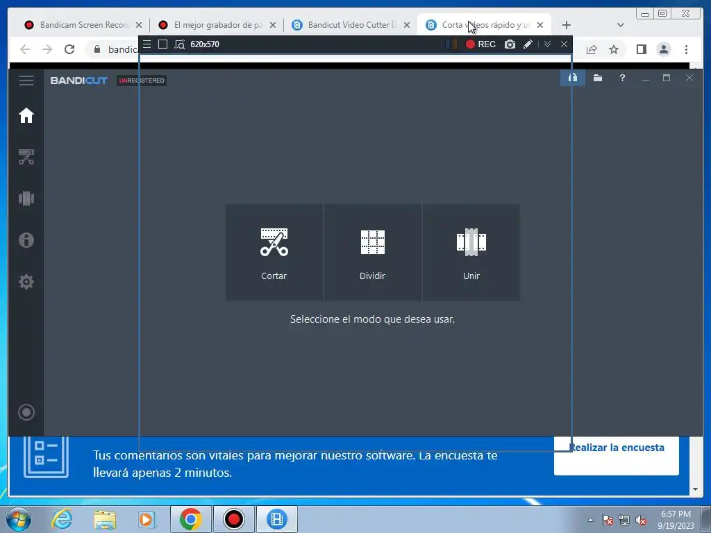711x533 pixels.
Task: Open a new Chrome tab
Action: point(567,25)
